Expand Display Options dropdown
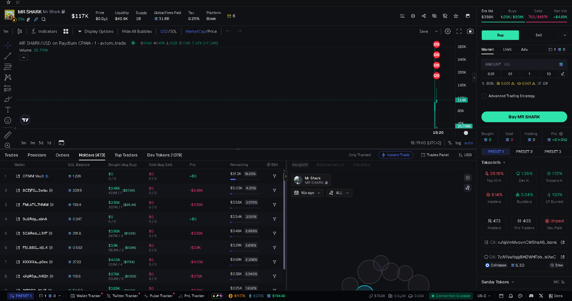Image resolution: width=572 pixels, height=301 pixels. point(95,31)
